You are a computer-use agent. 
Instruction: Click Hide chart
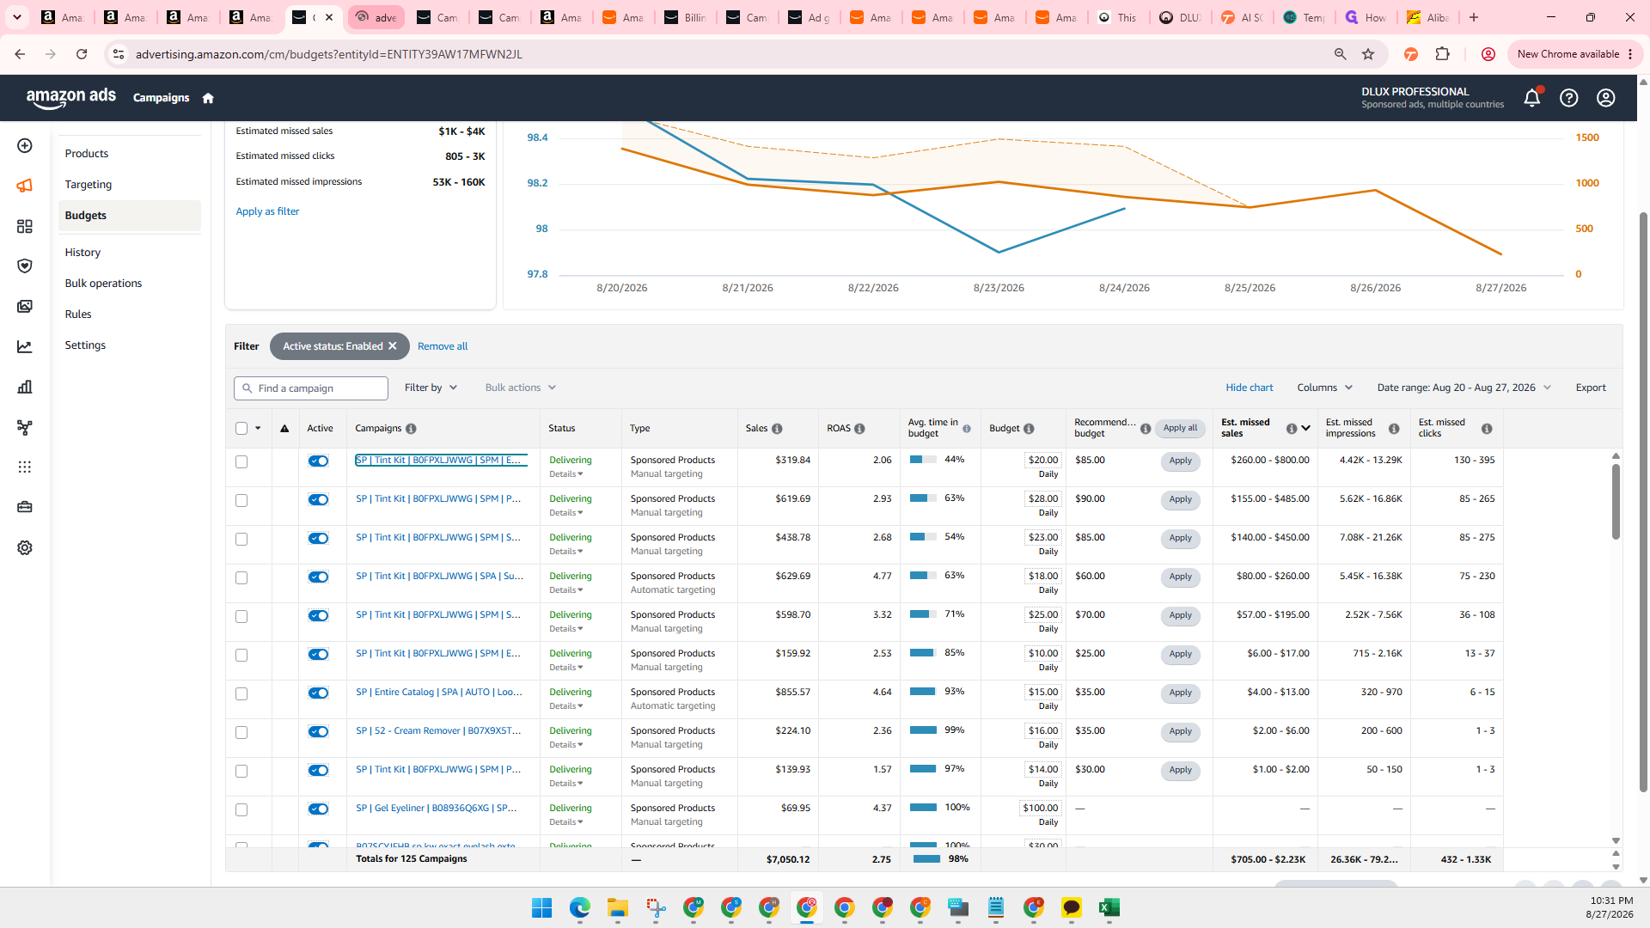pos(1250,388)
